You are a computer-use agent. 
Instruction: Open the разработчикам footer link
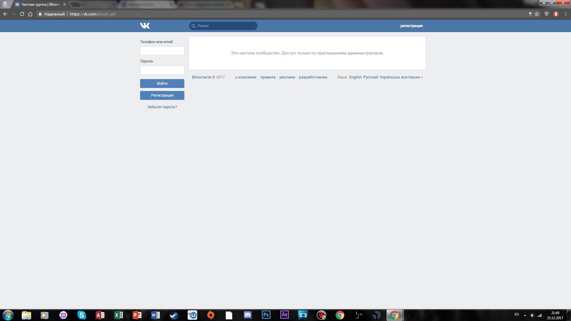coord(313,77)
